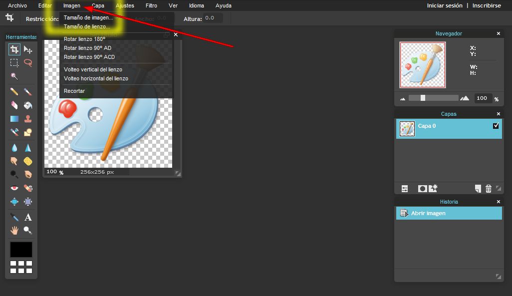Select the Crop tool in Herramientas
The width and height of the screenshot is (512, 296).
pyautogui.click(x=14, y=49)
